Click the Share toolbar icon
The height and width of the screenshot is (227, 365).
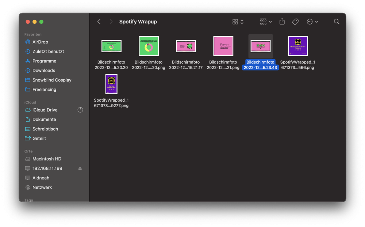[282, 22]
